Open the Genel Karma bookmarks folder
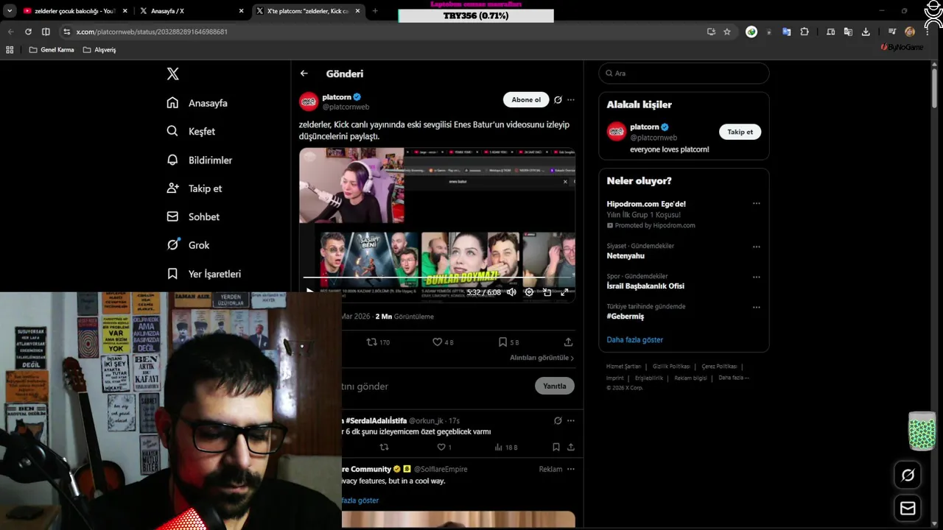Viewport: 943px width, 530px height. point(52,49)
